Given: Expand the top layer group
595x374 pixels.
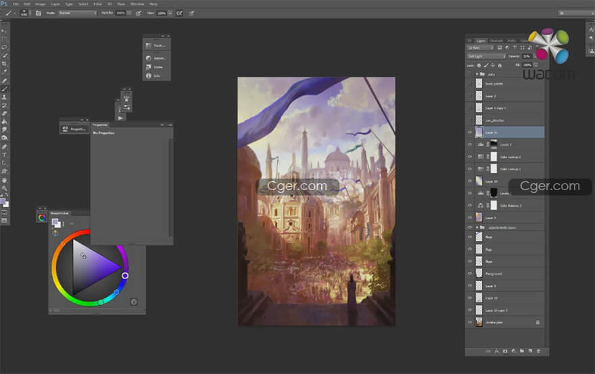Looking at the screenshot, I should [x=477, y=74].
